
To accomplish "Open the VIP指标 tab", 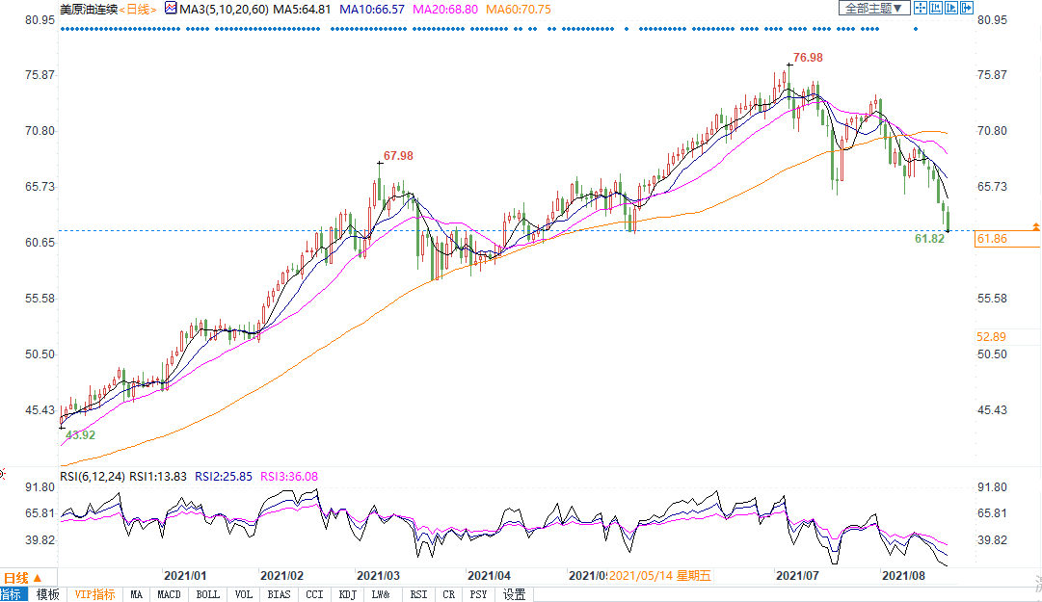I will coord(94,594).
